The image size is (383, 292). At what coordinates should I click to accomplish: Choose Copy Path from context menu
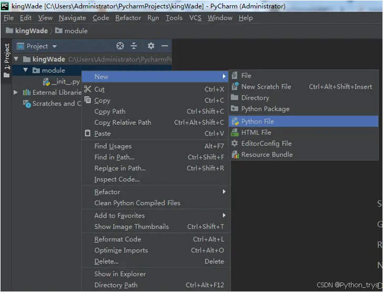pyautogui.click(x=156, y=112)
